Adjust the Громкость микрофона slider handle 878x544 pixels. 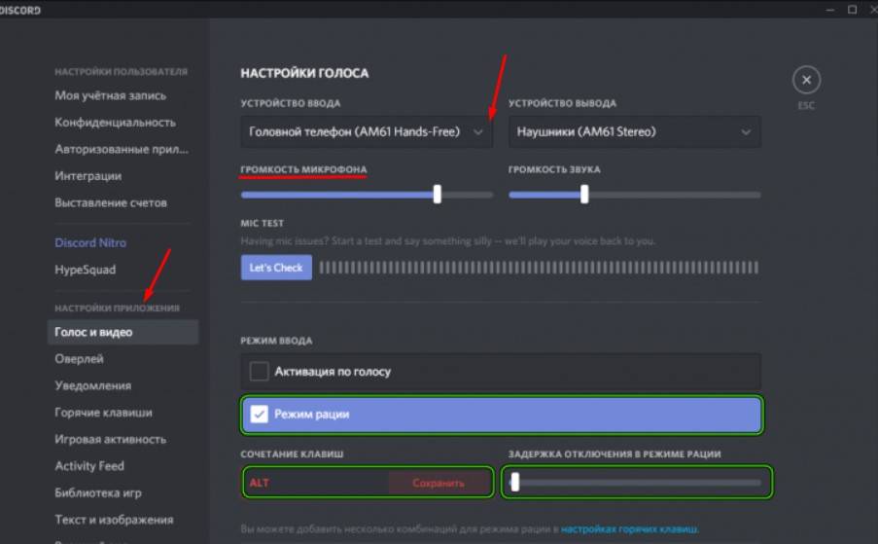(438, 195)
